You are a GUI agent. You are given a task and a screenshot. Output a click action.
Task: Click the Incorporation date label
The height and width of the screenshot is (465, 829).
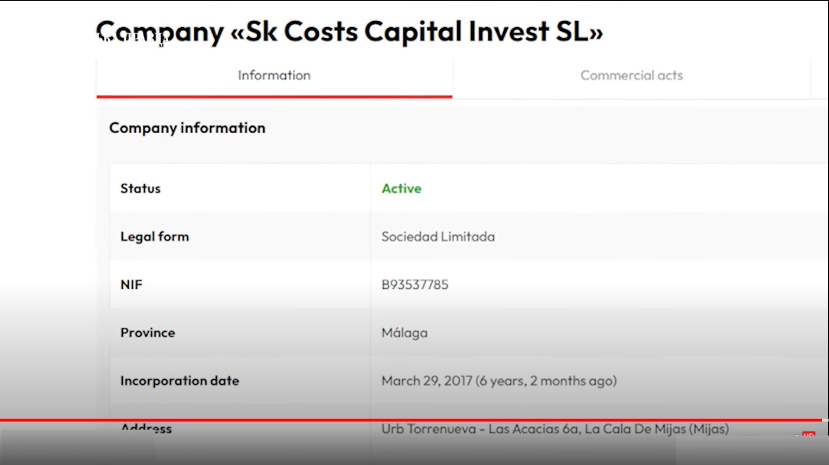[x=179, y=381]
